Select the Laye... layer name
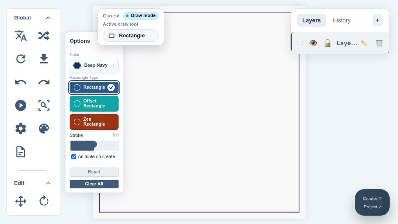Screen dimensions: 398x224 (347, 43)
